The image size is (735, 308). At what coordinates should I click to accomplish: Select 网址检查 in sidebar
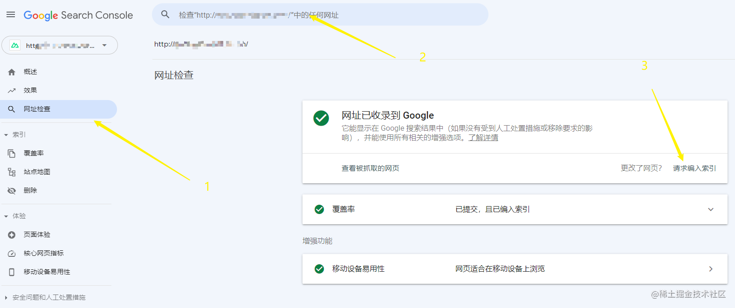pyautogui.click(x=58, y=109)
